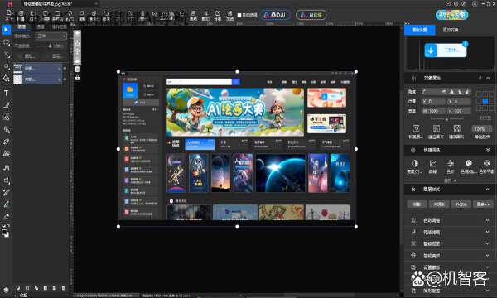Switch to the second tab of the layers panel
This screenshot has height=298, width=497.
(41, 27)
